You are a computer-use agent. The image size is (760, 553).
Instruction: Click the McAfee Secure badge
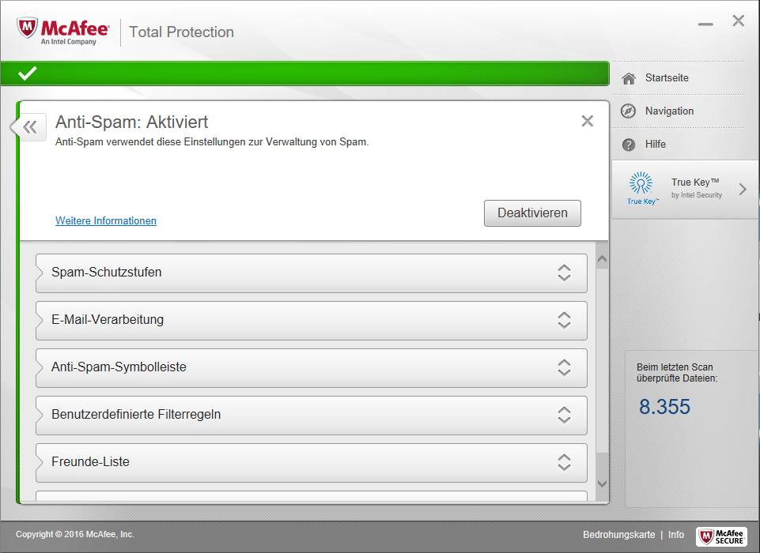click(x=721, y=536)
